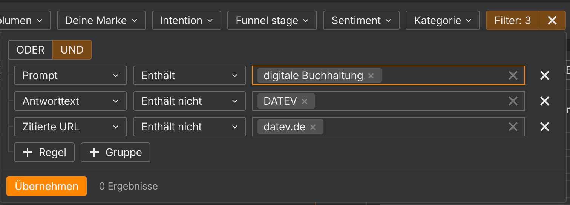Open the Prompt field dropdown
This screenshot has height=205, width=570.
[70, 75]
